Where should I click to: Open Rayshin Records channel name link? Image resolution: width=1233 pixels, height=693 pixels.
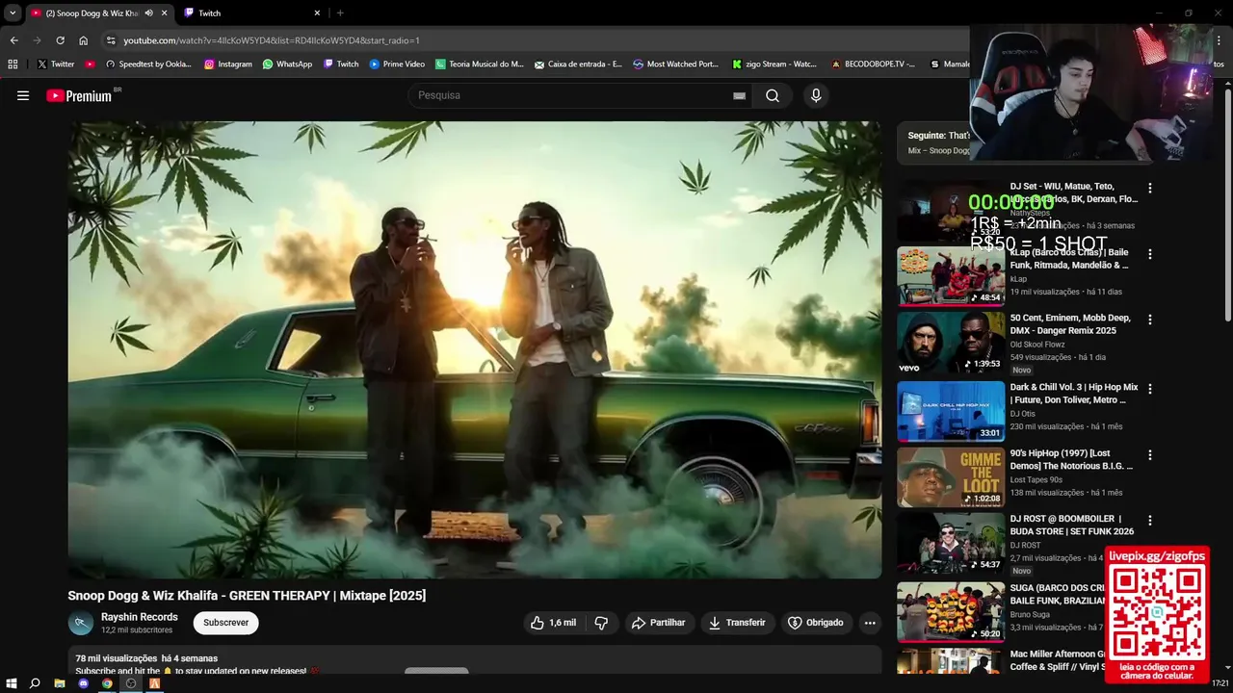(x=140, y=617)
